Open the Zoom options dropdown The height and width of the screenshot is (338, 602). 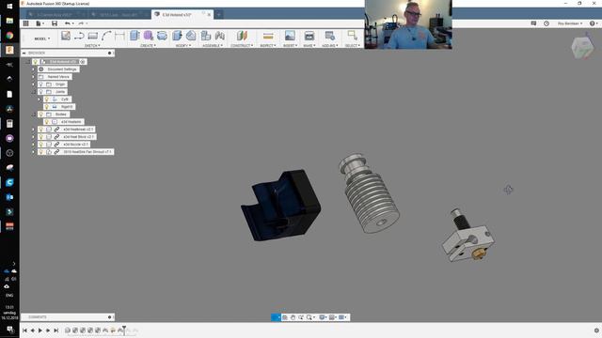tap(310, 317)
